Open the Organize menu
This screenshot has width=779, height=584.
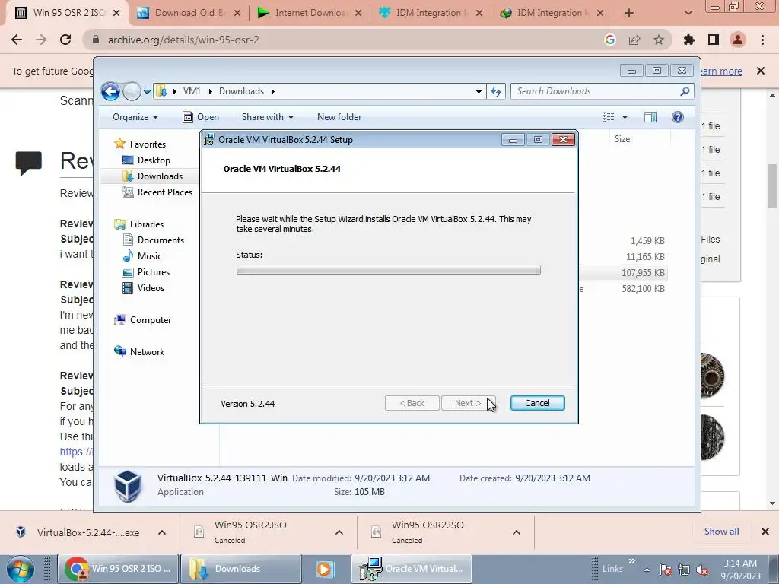pos(135,117)
